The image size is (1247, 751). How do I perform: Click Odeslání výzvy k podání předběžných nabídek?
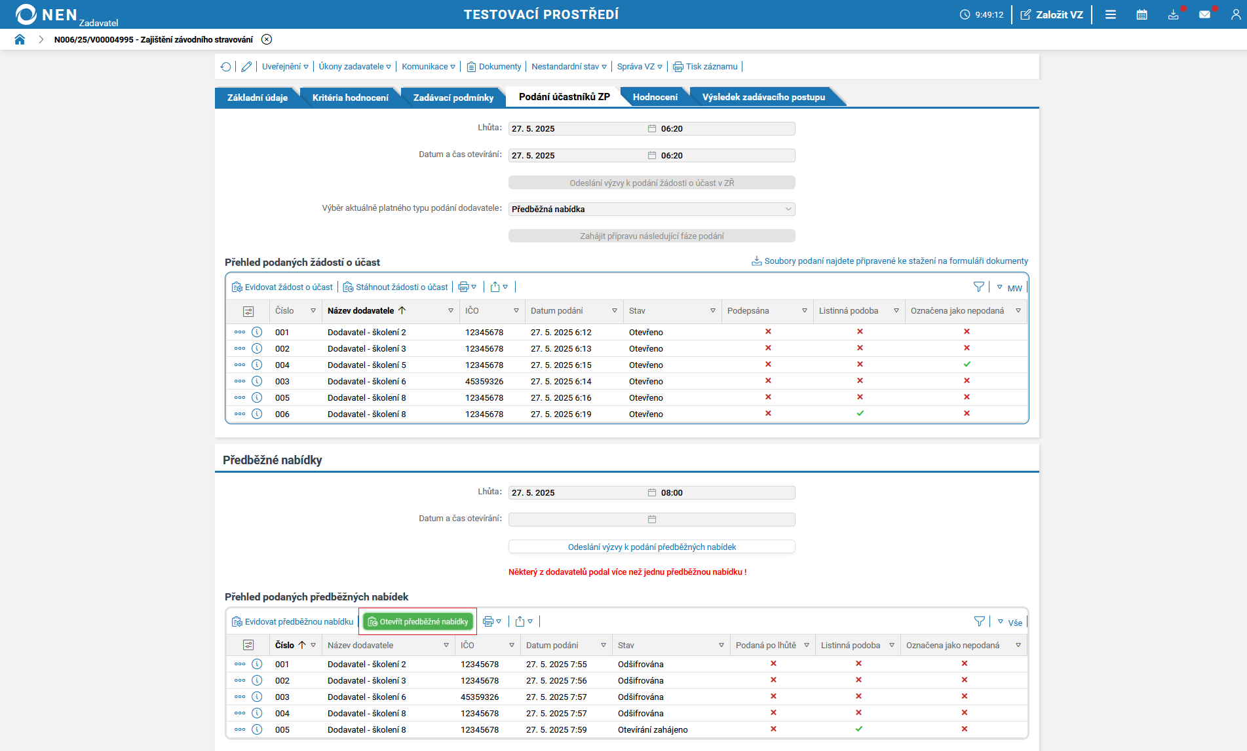pyautogui.click(x=651, y=547)
